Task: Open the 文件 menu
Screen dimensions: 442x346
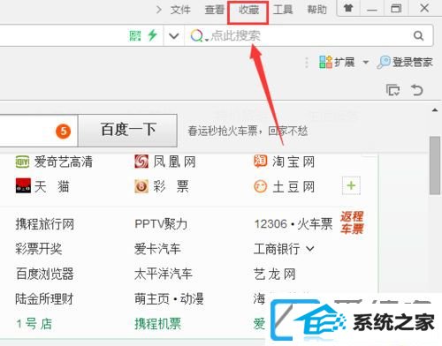Action: point(180,10)
